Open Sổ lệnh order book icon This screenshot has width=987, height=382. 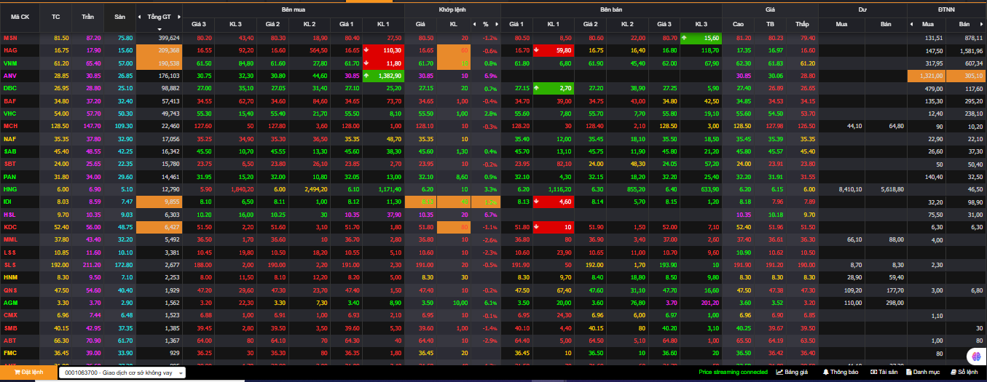coord(963,372)
